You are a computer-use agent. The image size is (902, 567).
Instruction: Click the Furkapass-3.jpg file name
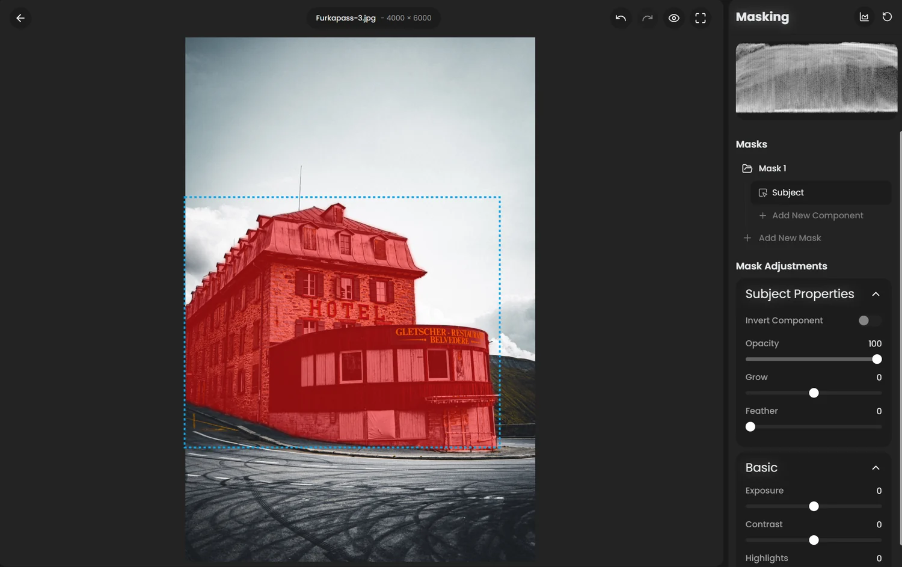pos(346,18)
